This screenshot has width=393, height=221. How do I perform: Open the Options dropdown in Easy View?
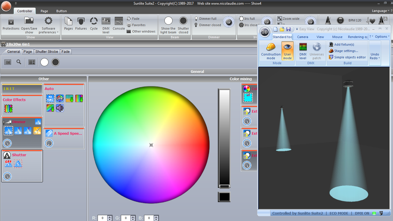pos(382,37)
